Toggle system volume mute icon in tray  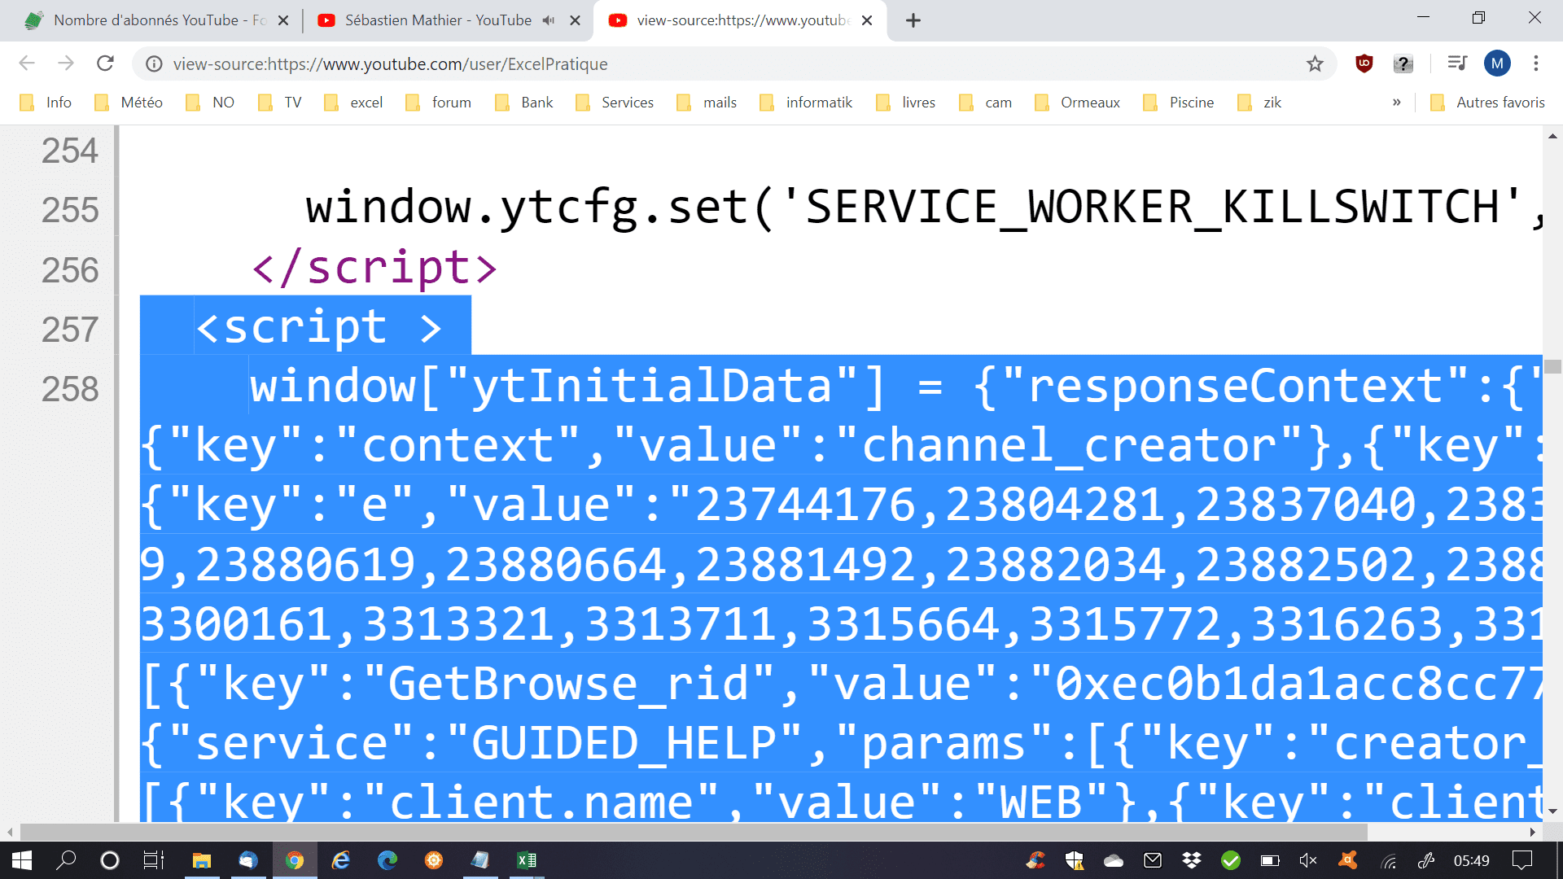click(1308, 860)
